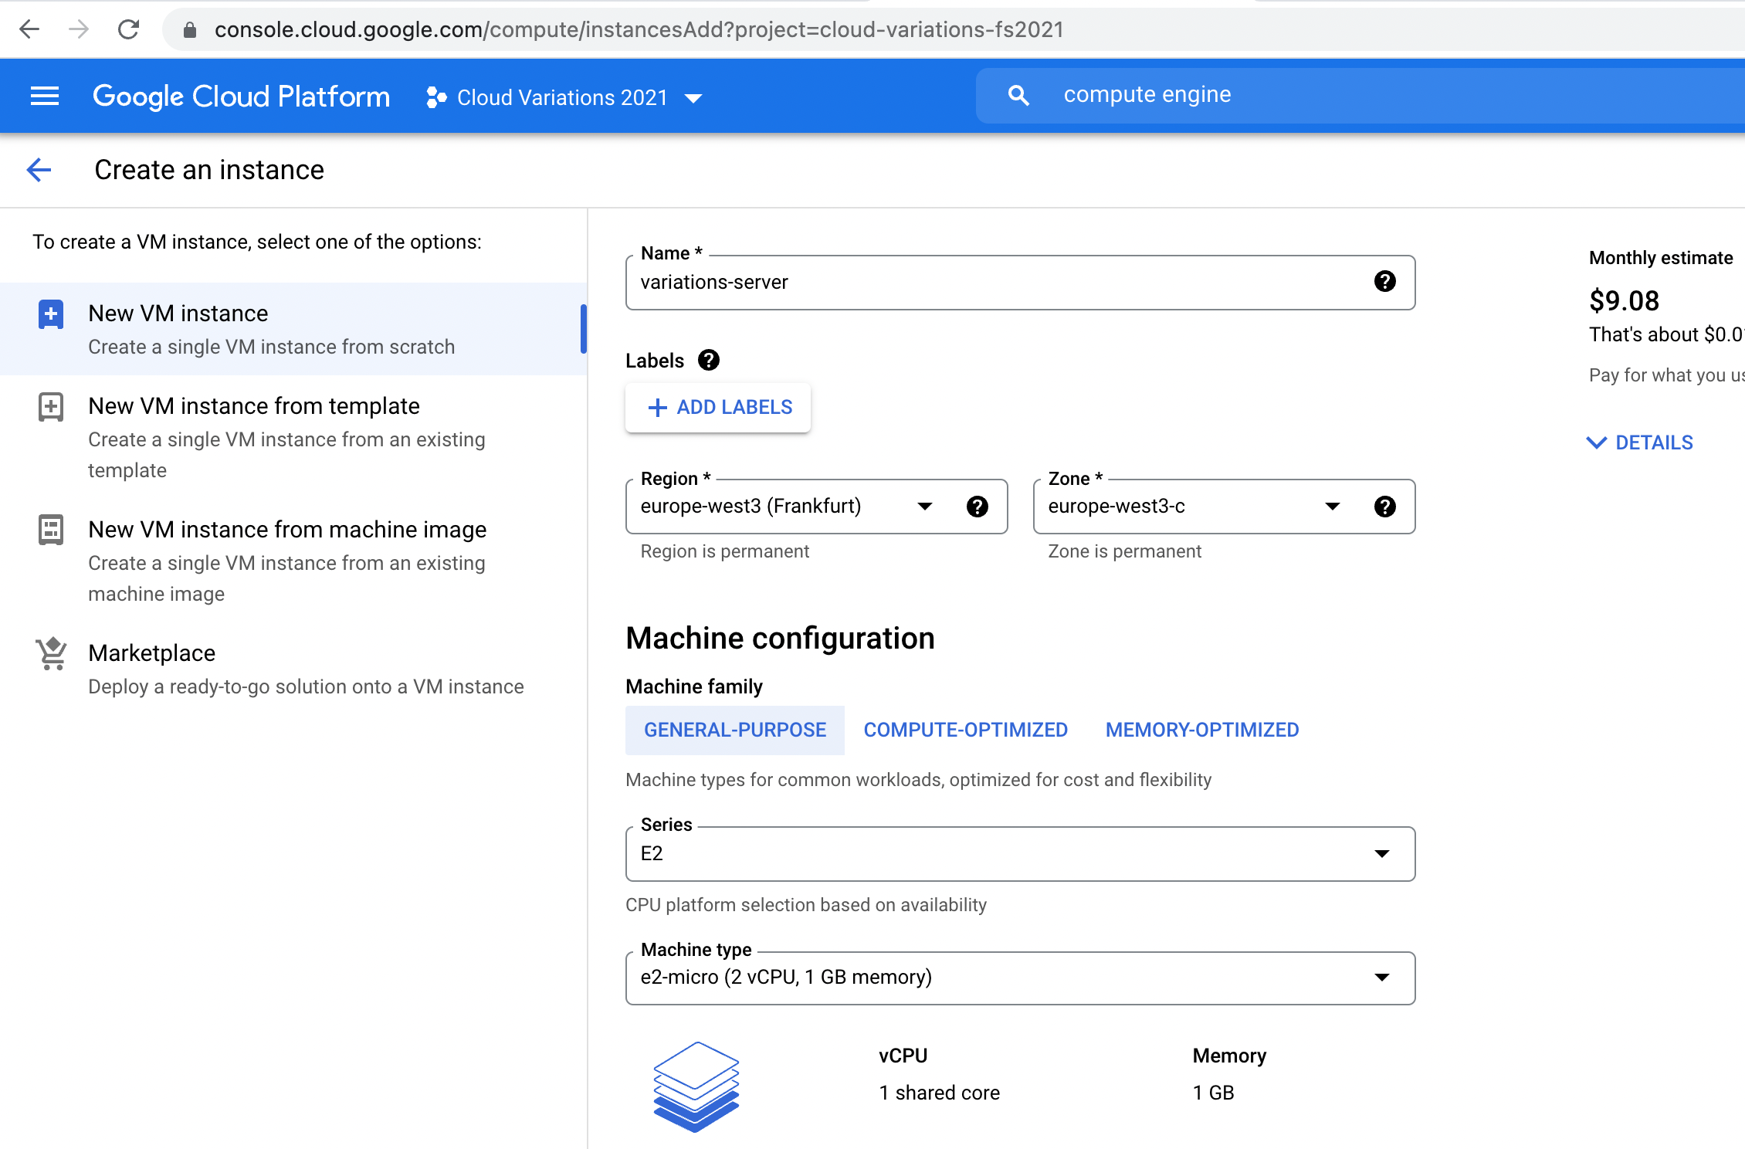The width and height of the screenshot is (1745, 1149).
Task: Click the New VM instance from machine image icon
Action: (x=51, y=528)
